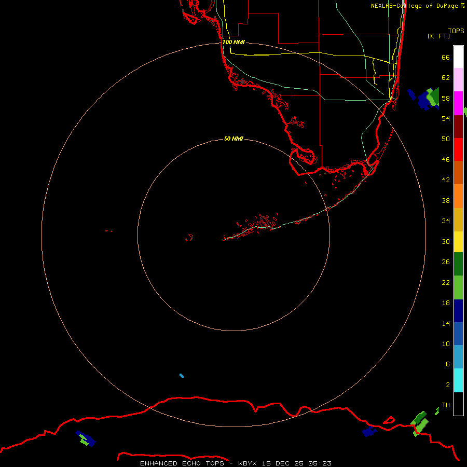Click the "15 DEC 25 05:23" timestamp

click(x=297, y=463)
